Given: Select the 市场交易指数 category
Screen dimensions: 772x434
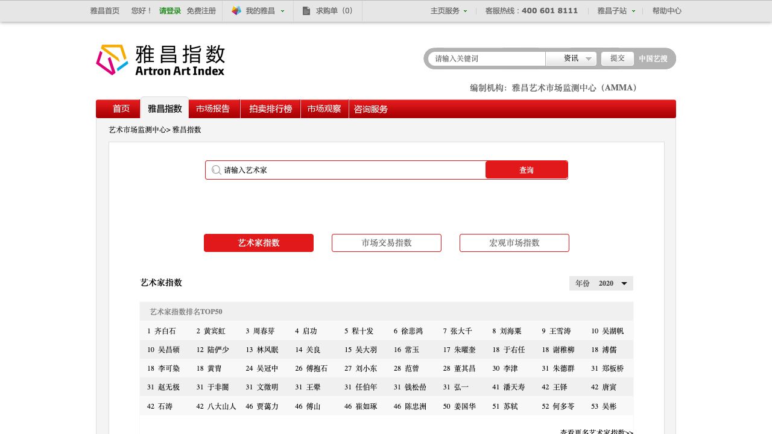Looking at the screenshot, I should click(387, 243).
